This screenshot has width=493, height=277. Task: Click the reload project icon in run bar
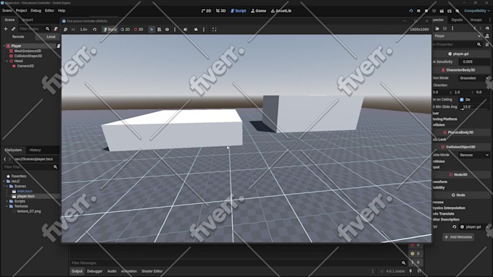pos(411,11)
